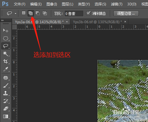
Task: Open the 编辑(E) menu
Action: coord(36,4)
